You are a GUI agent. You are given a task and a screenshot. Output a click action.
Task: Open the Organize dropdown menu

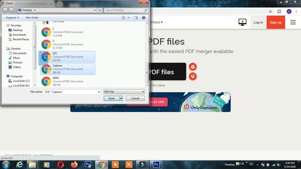pos(12,18)
